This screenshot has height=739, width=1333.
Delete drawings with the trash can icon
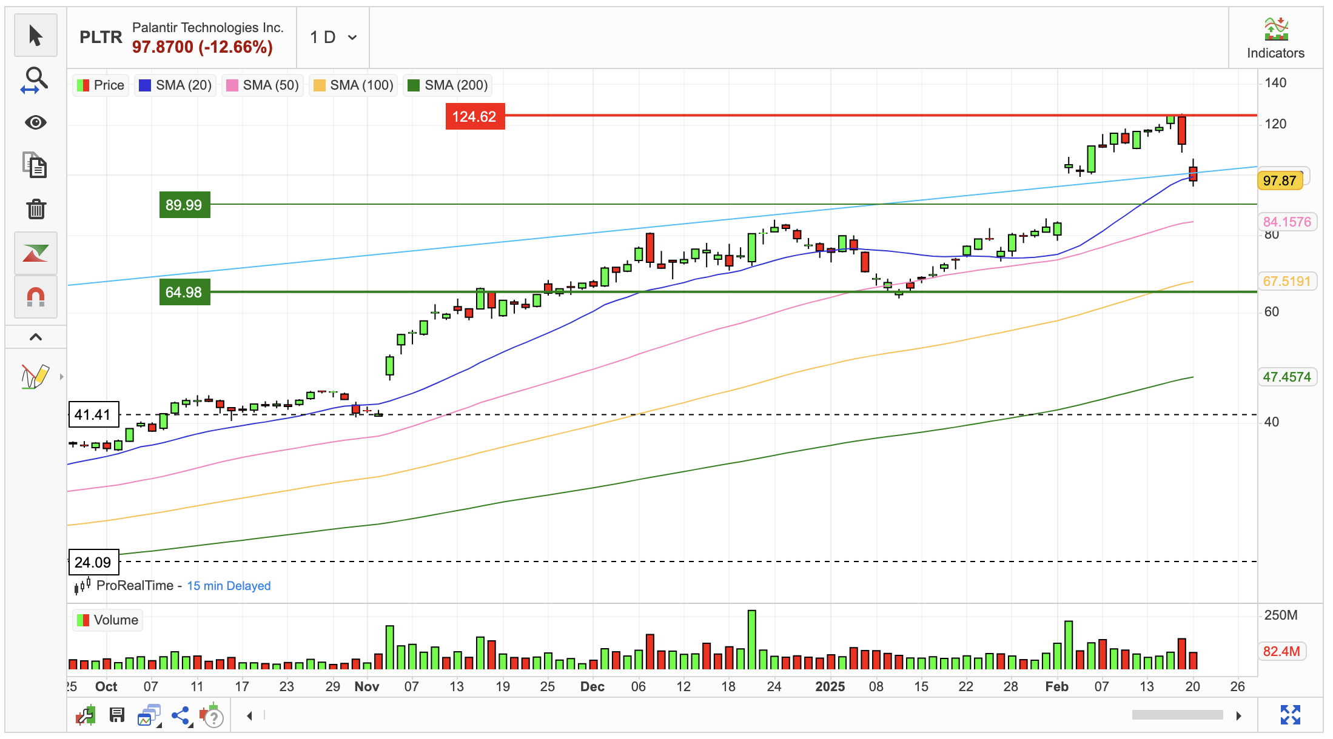coord(35,209)
